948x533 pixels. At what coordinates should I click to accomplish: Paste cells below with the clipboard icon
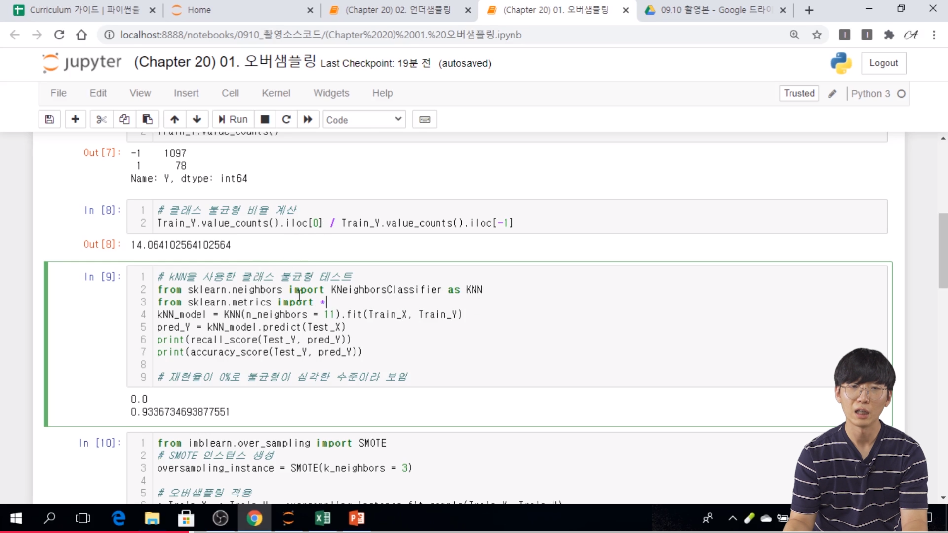click(x=147, y=119)
